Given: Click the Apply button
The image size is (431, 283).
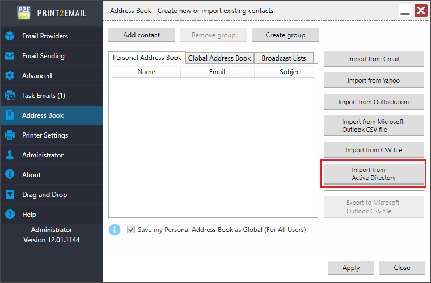Looking at the screenshot, I should 351,268.
